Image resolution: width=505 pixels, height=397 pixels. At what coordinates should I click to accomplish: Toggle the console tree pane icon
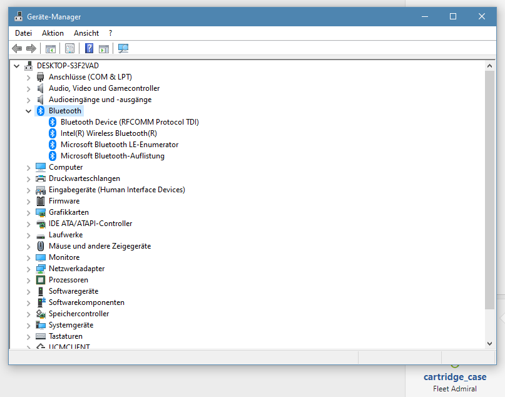pos(50,48)
